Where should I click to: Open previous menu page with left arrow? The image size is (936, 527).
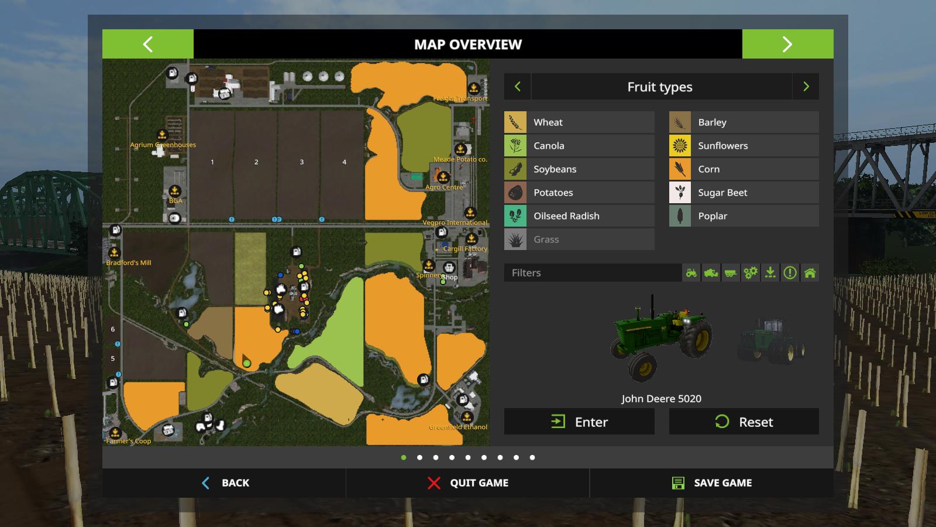tap(147, 45)
